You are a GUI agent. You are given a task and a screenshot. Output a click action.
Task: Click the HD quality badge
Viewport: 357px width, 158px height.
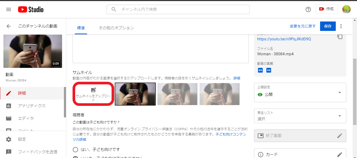pyautogui.click(x=268, y=70)
